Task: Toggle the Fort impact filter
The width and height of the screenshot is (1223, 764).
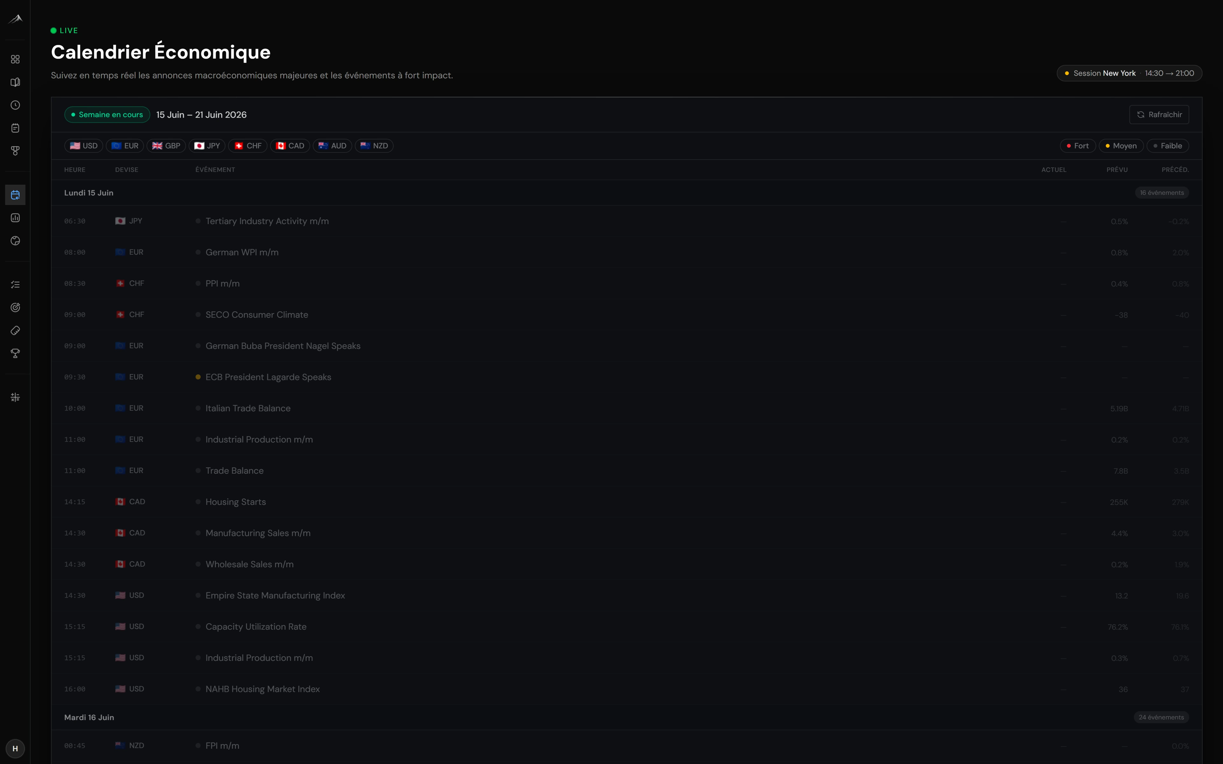Action: [1078, 145]
